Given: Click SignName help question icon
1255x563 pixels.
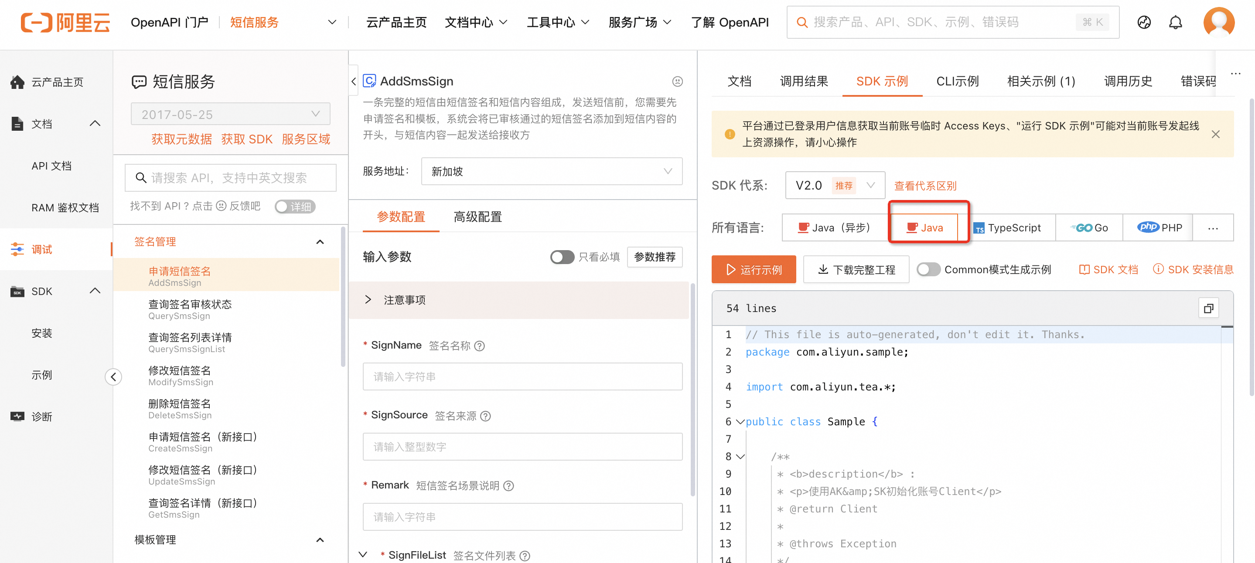Looking at the screenshot, I should tap(479, 346).
